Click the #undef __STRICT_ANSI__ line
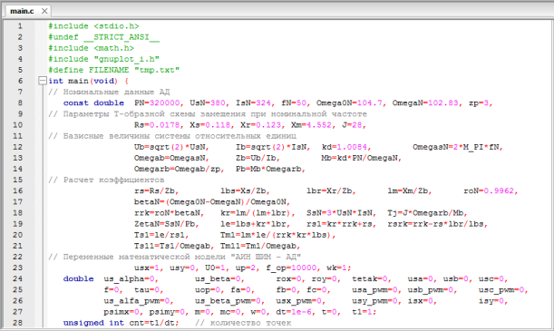 tap(104, 37)
